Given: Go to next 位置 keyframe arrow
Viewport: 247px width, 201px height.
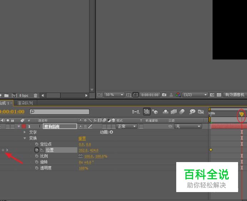Looking at the screenshot, I should pyautogui.click(x=7, y=150).
